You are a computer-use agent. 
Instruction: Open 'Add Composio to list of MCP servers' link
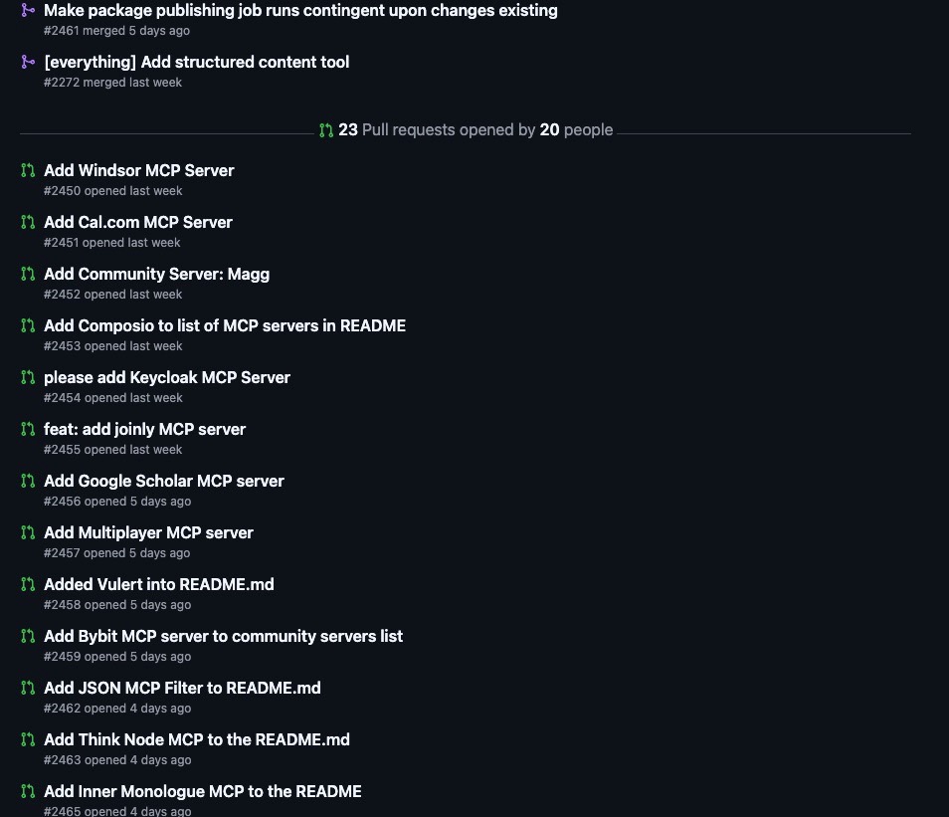[225, 325]
